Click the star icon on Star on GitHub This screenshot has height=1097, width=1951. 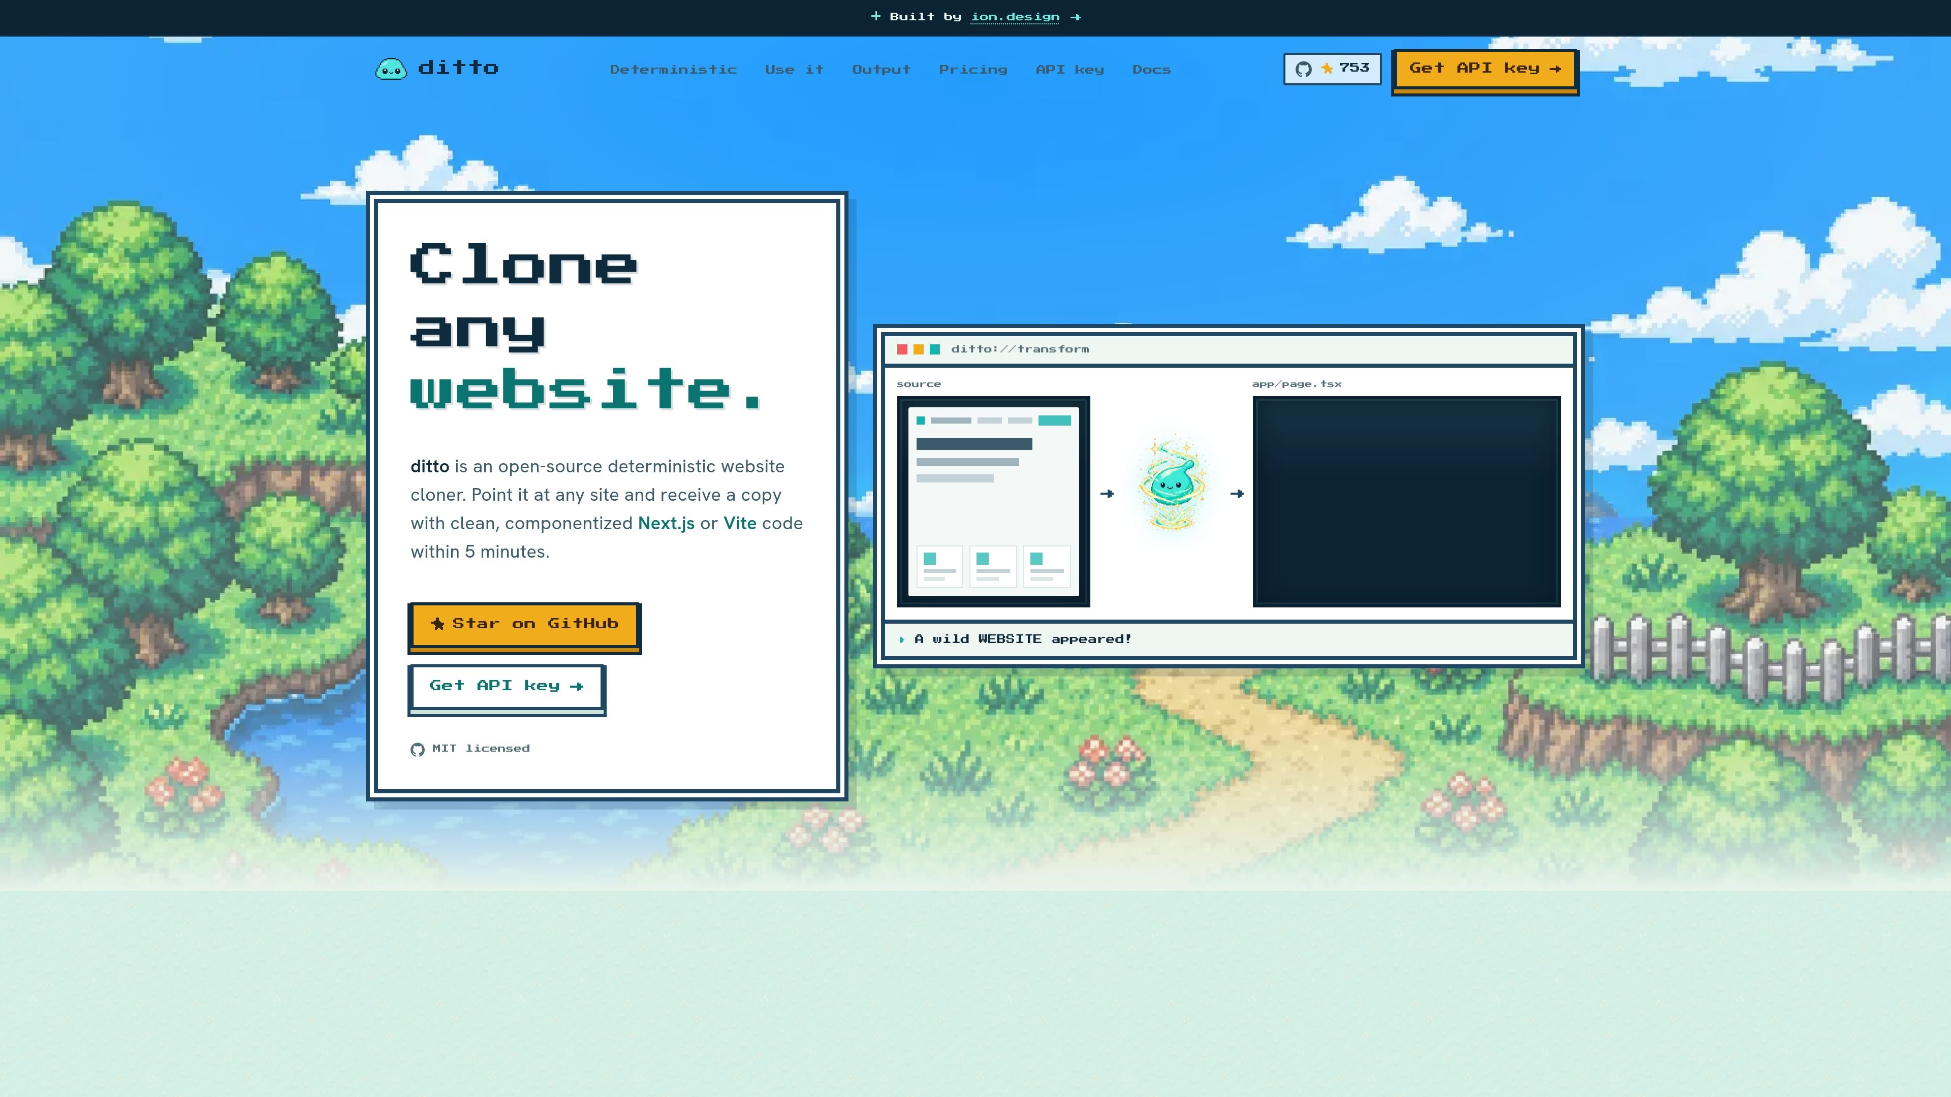pyautogui.click(x=438, y=624)
